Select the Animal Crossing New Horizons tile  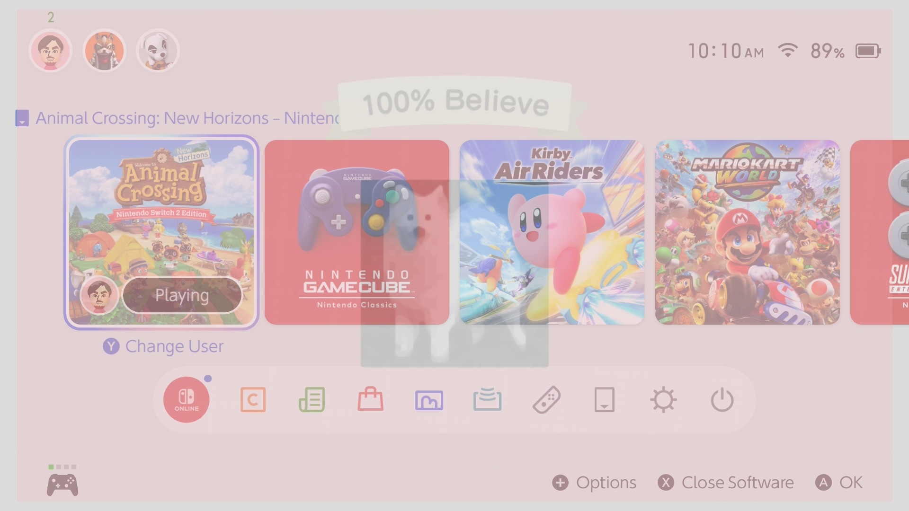pos(161,232)
